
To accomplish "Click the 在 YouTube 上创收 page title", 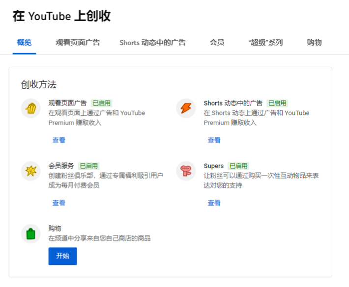I will [61, 16].
